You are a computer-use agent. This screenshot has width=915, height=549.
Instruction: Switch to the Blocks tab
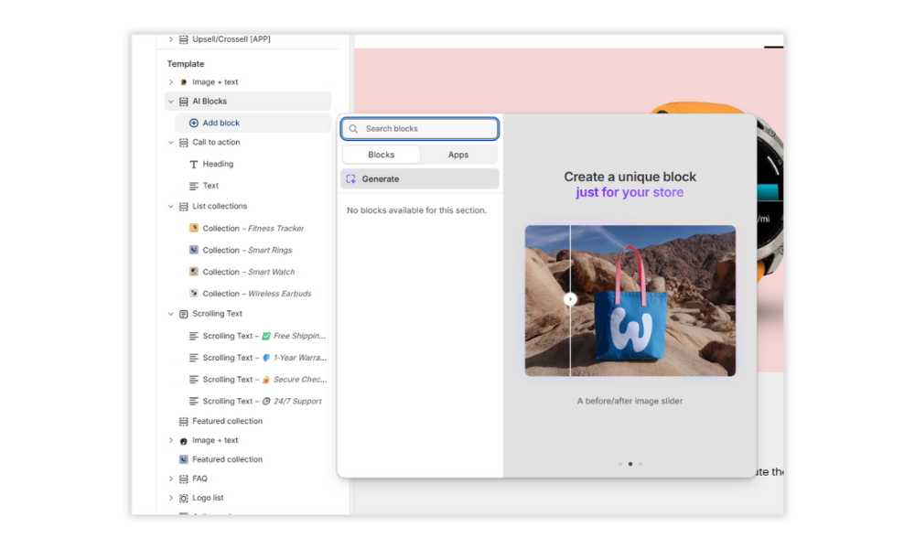381,155
